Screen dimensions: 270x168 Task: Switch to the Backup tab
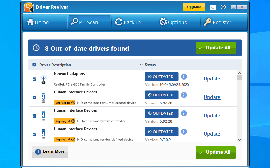coord(128,22)
